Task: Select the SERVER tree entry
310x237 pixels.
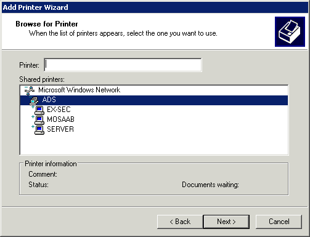Action: [60, 129]
